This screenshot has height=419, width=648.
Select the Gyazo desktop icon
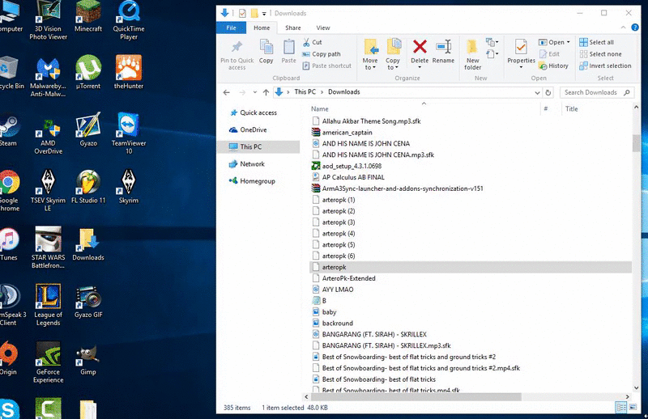[x=88, y=129]
